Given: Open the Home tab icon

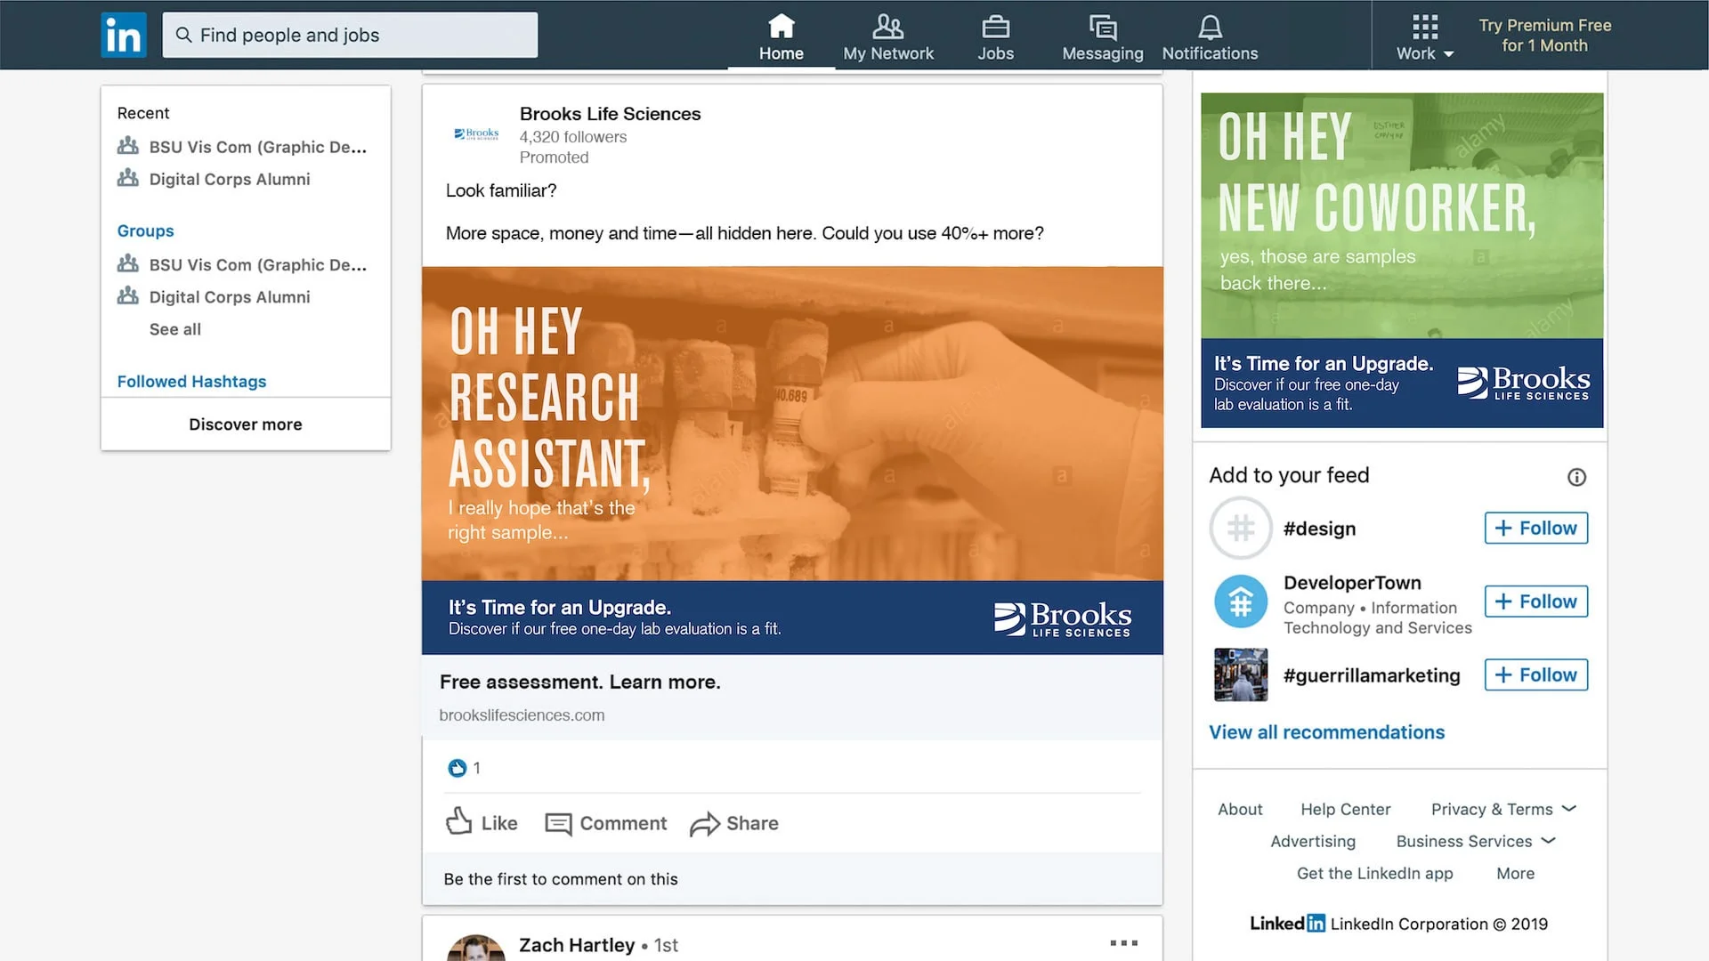Looking at the screenshot, I should tap(781, 26).
